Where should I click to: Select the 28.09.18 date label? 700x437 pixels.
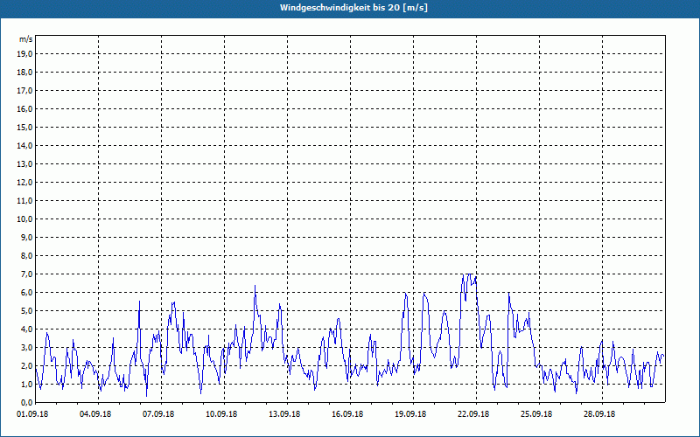coord(599,413)
